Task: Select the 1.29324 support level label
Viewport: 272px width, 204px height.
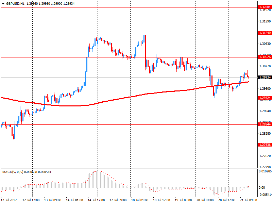Action: (265, 98)
